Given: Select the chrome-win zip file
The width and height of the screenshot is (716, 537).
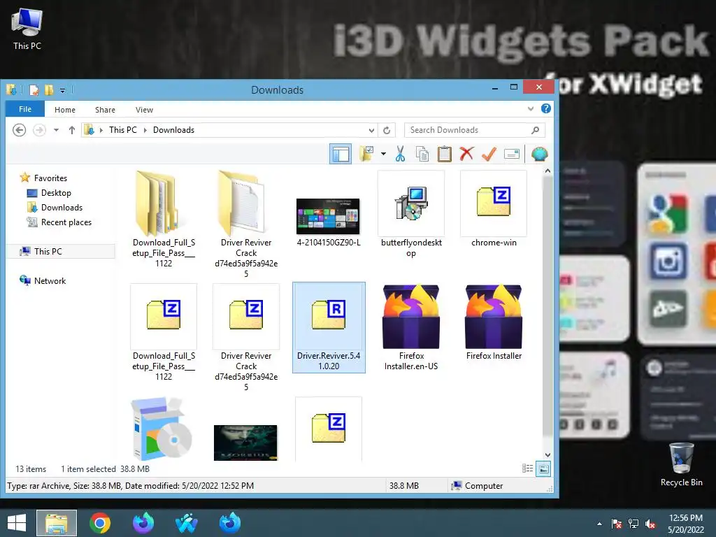Looking at the screenshot, I should coord(494,210).
